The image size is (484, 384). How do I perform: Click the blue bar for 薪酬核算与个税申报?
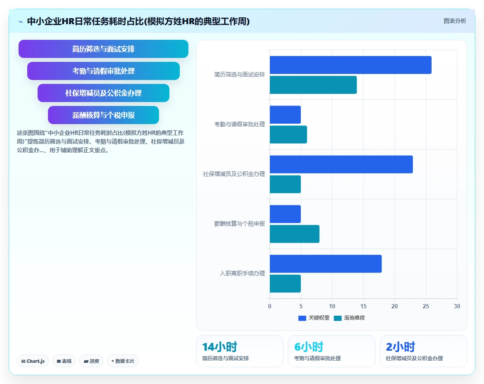285,214
